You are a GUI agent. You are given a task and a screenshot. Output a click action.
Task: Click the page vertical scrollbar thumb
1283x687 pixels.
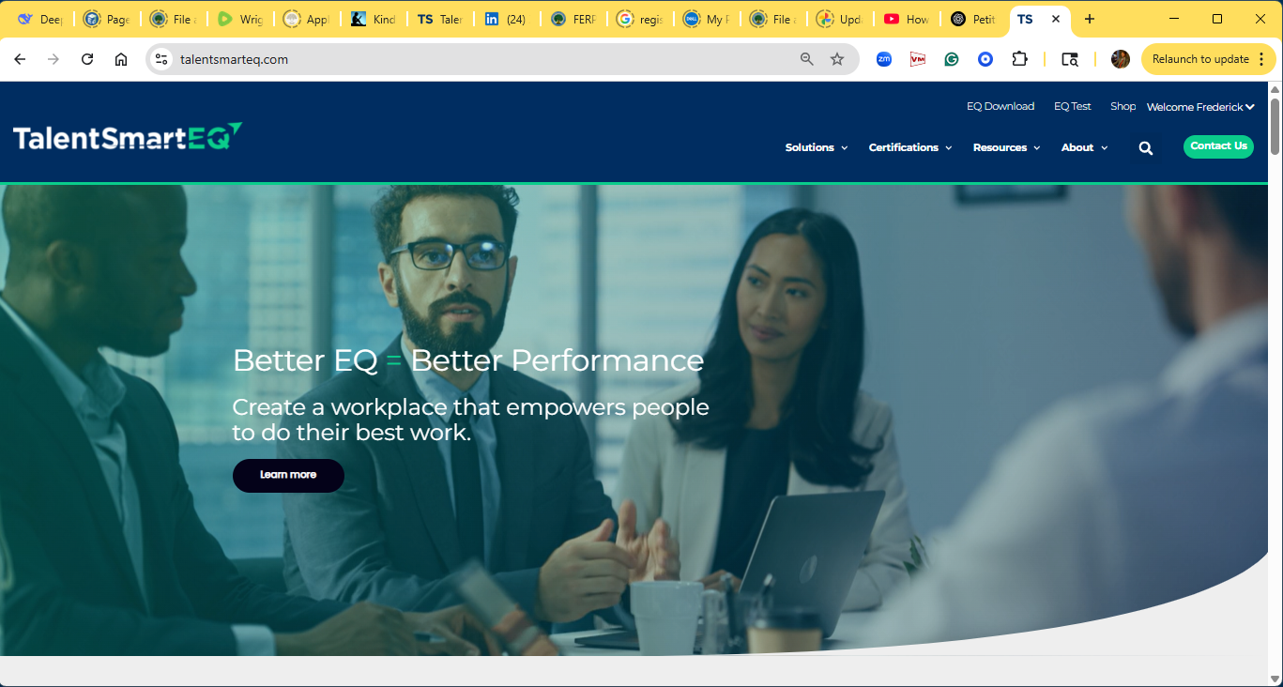coord(1275,125)
